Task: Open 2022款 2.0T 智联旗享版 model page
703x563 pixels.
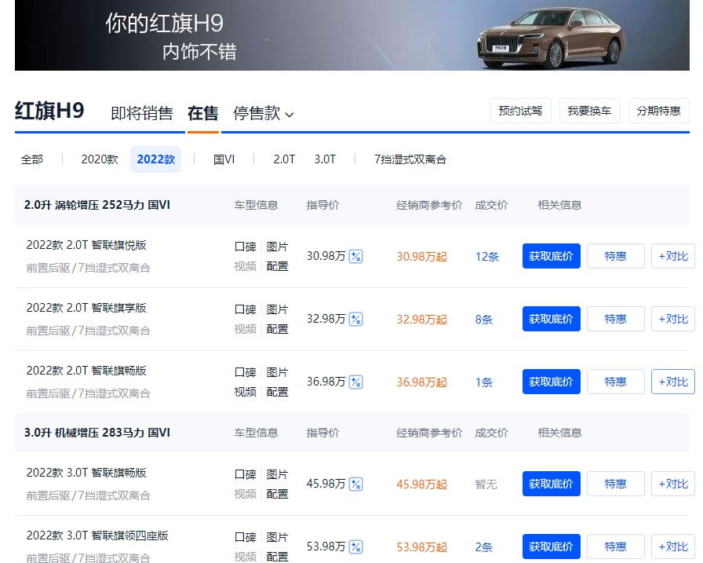Action: (x=86, y=308)
